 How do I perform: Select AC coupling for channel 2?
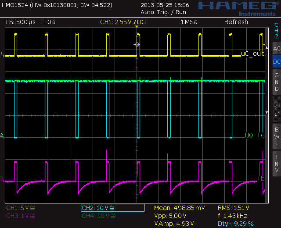[276, 48]
